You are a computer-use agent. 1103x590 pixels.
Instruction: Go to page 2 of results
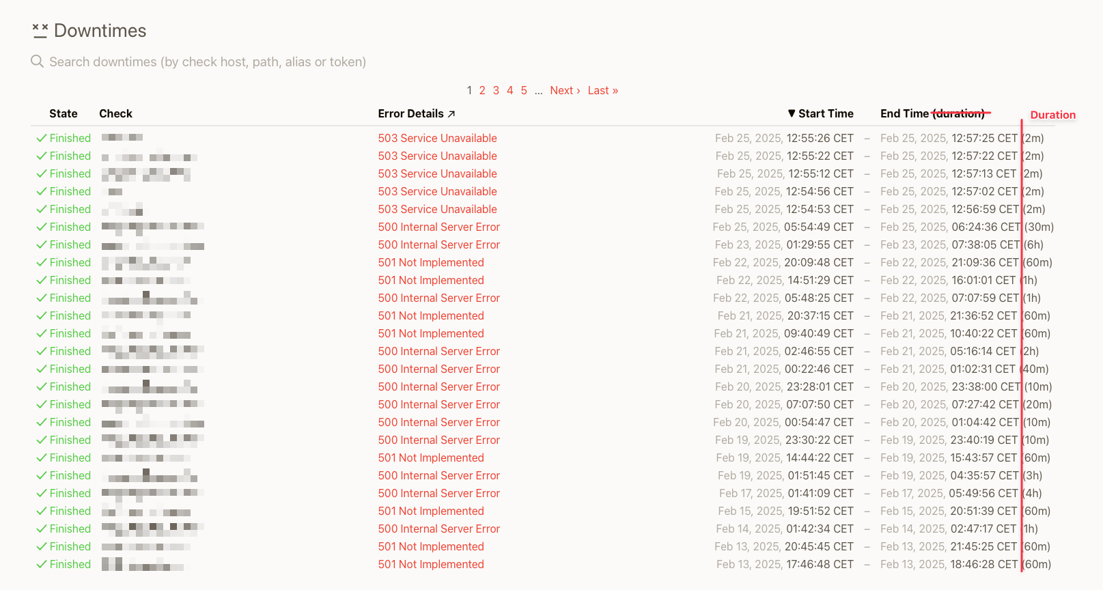coord(482,90)
